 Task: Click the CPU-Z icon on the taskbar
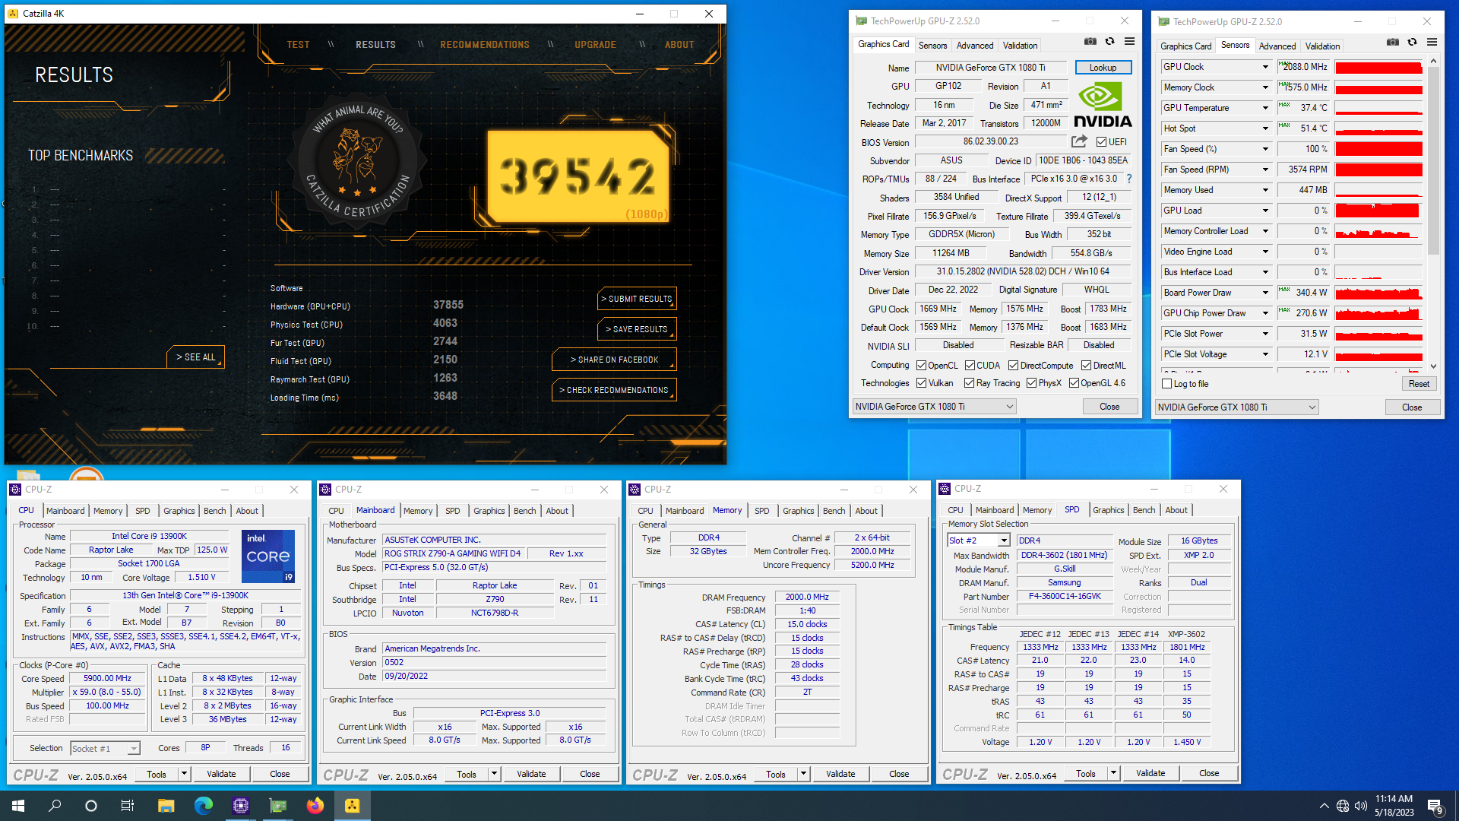241,806
